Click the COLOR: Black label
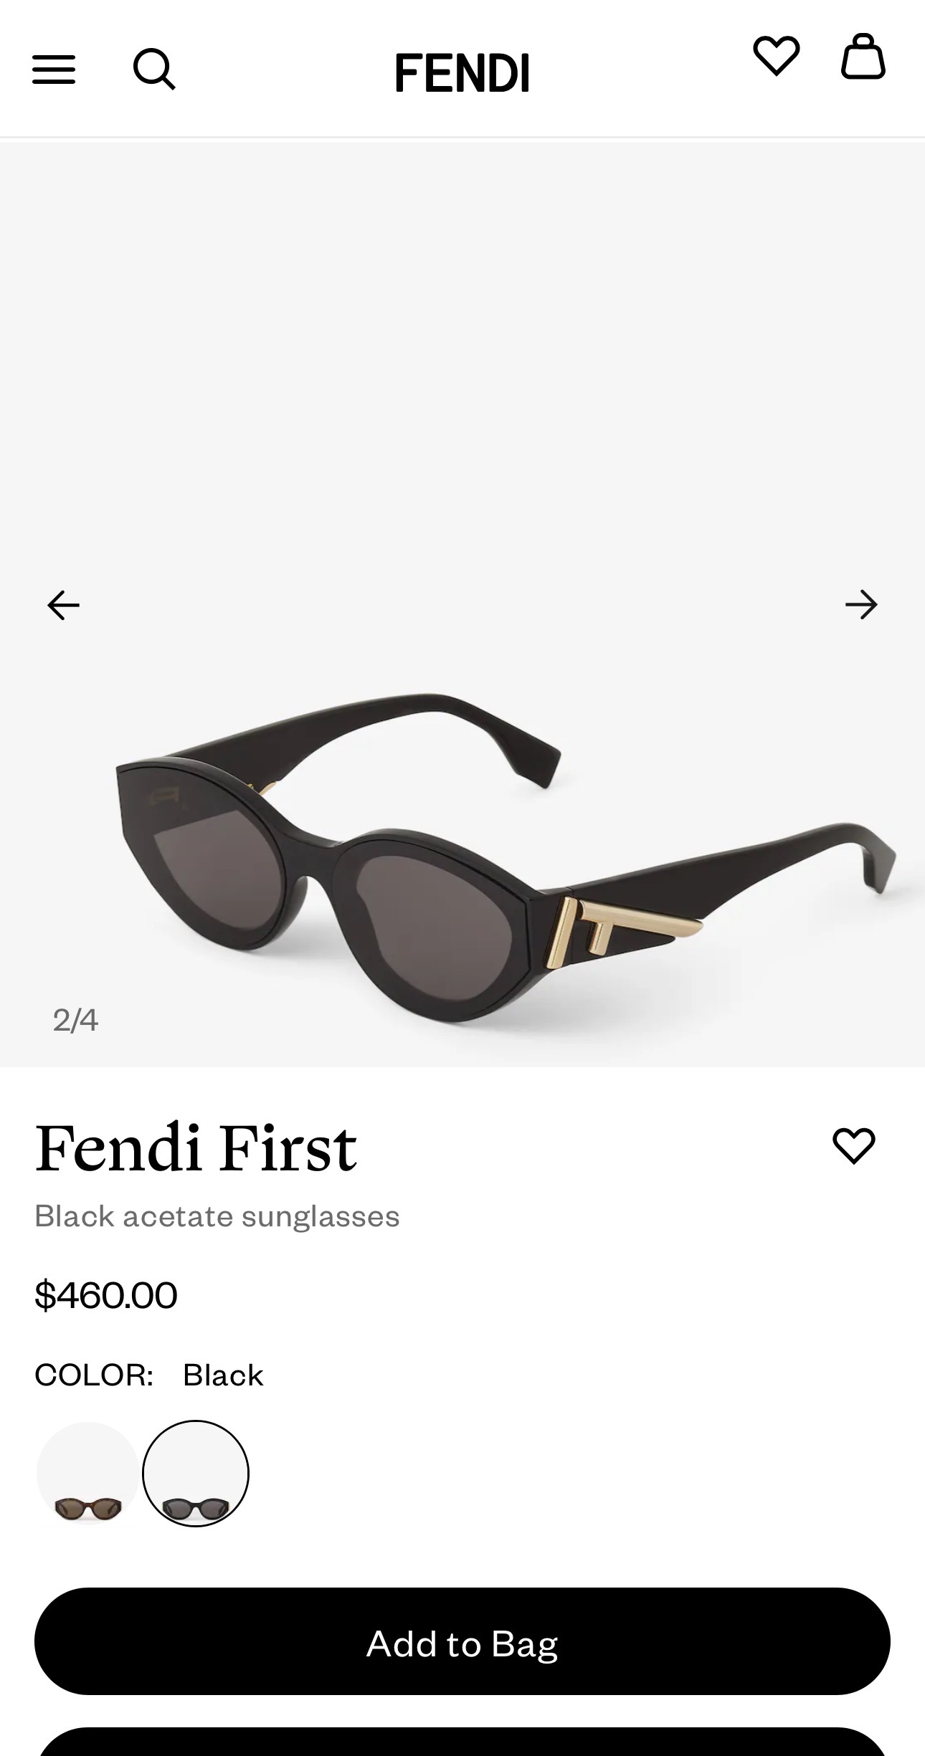This screenshot has height=1756, width=925. (149, 1375)
